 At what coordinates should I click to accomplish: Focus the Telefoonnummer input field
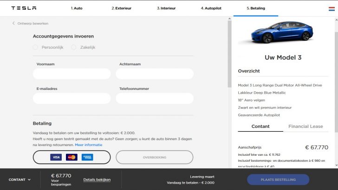155,98
